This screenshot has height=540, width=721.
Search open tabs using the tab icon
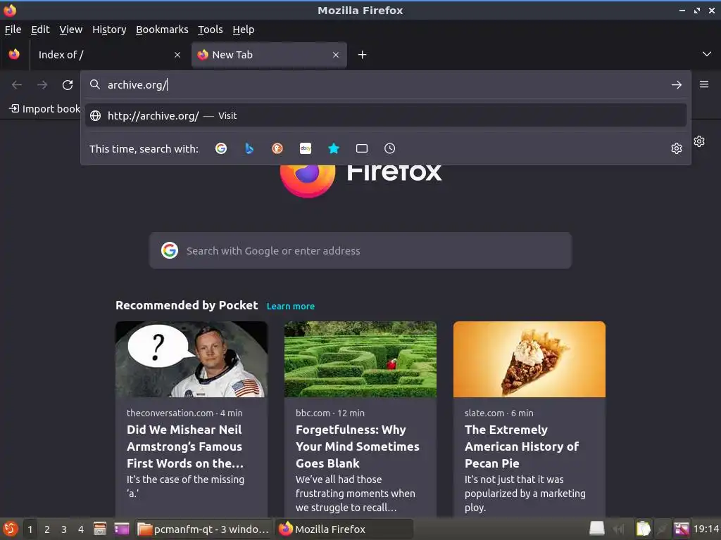362,148
